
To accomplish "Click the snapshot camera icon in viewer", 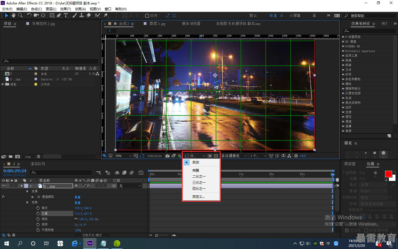I will [167, 156].
